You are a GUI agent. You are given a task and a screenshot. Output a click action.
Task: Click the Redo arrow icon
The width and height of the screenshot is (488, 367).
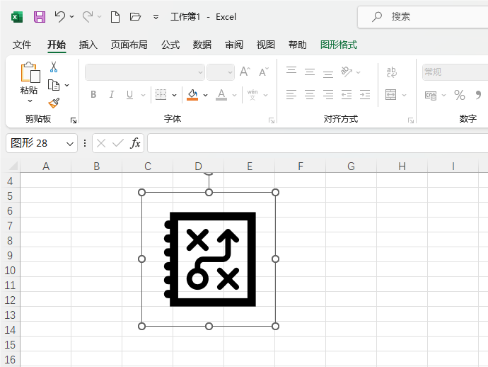[88, 16]
